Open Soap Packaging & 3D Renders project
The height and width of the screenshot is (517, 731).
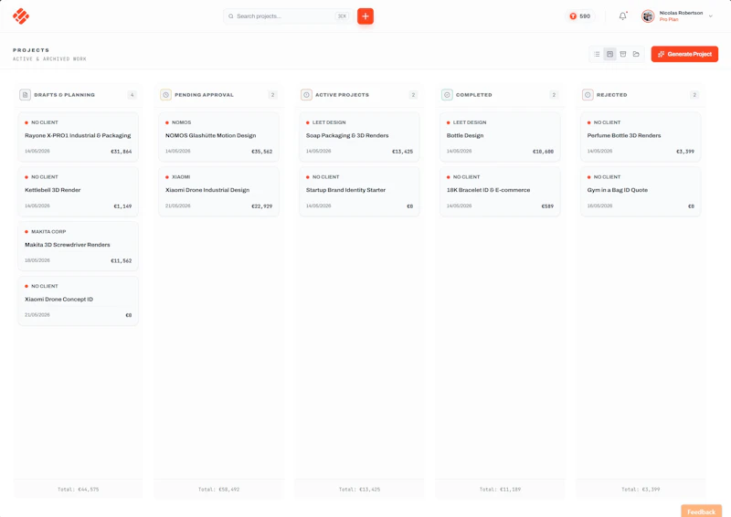(359, 137)
